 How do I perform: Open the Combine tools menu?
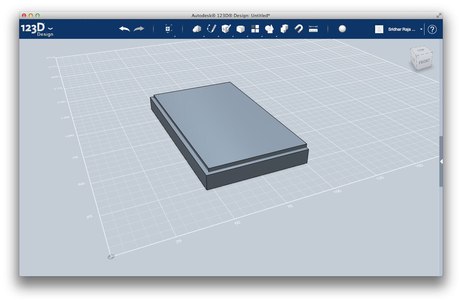click(x=284, y=29)
